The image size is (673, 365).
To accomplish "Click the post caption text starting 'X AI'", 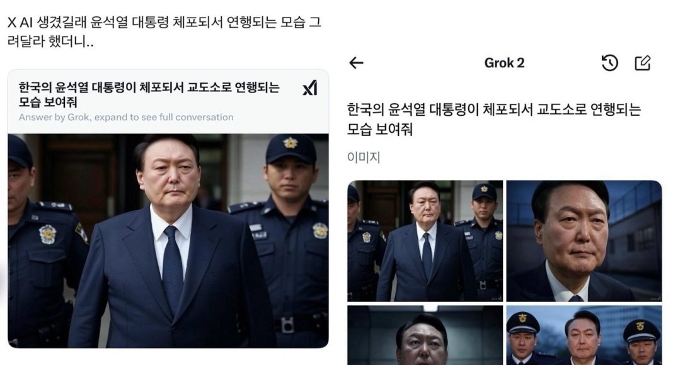I will [x=164, y=31].
